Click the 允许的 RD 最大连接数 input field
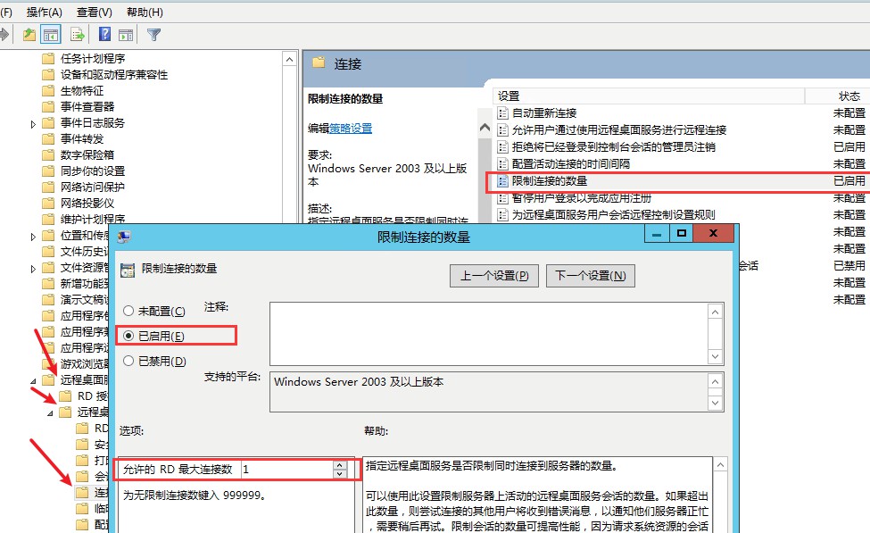This screenshot has height=533, width=870. click(x=284, y=469)
